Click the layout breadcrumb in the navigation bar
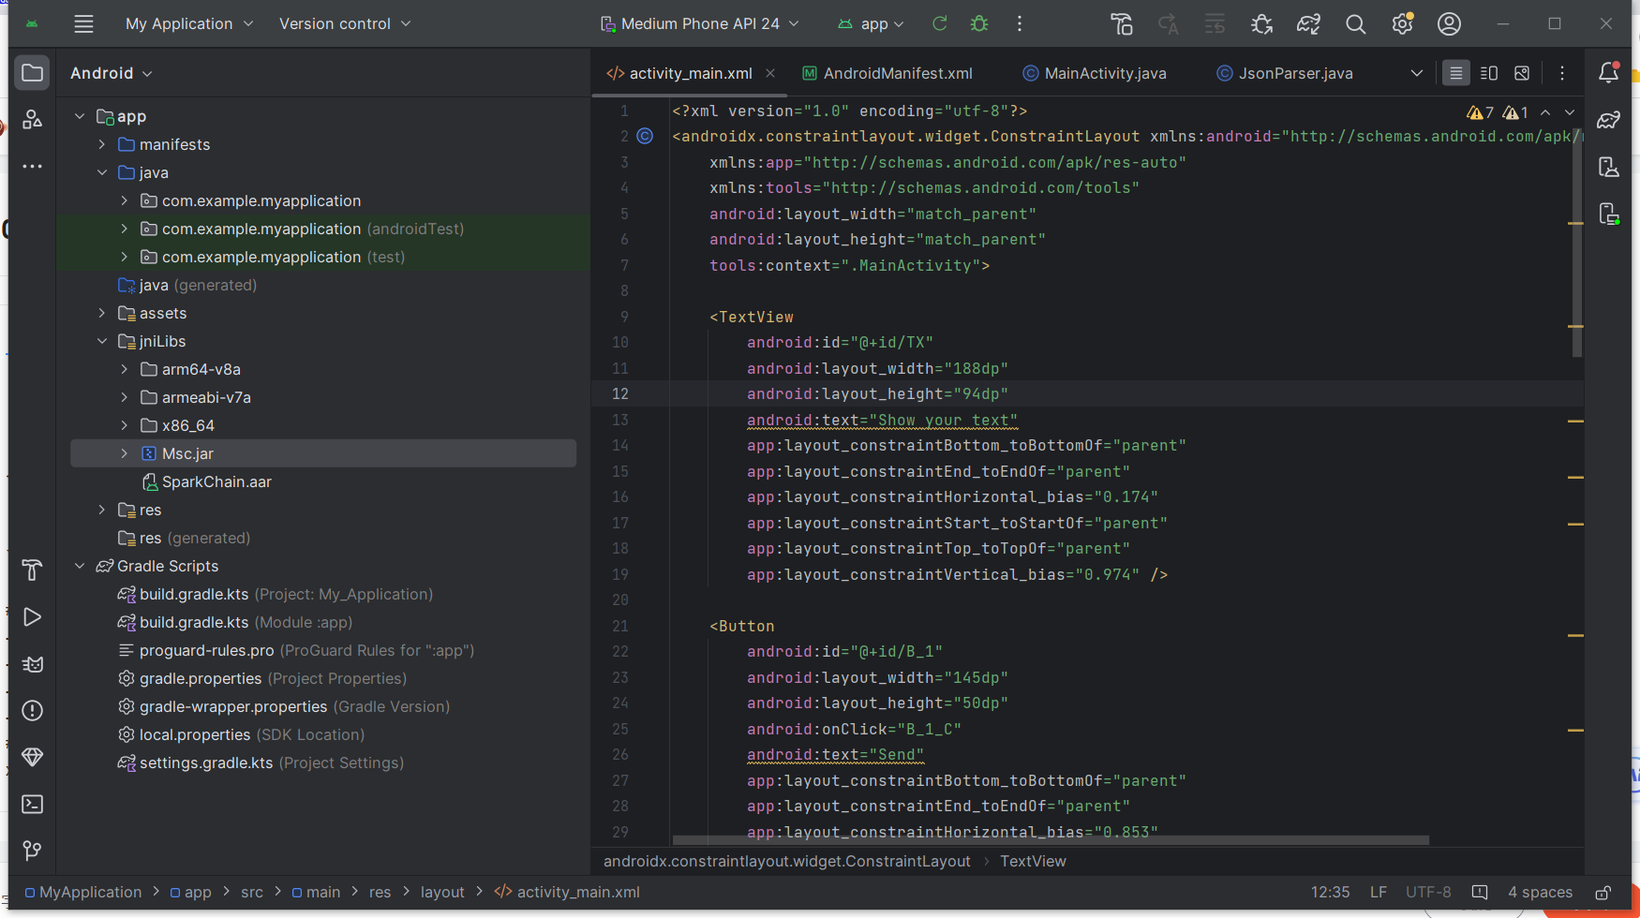This screenshot has width=1640, height=918. 441,892
